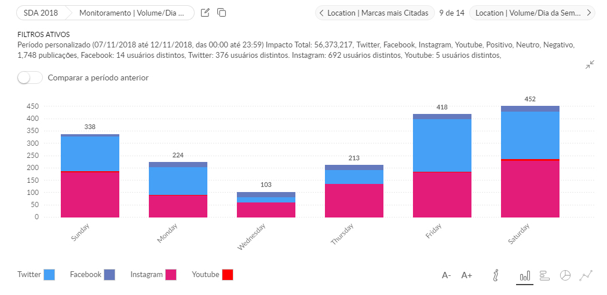
Task: Switch to line chart view
Action: [586, 275]
